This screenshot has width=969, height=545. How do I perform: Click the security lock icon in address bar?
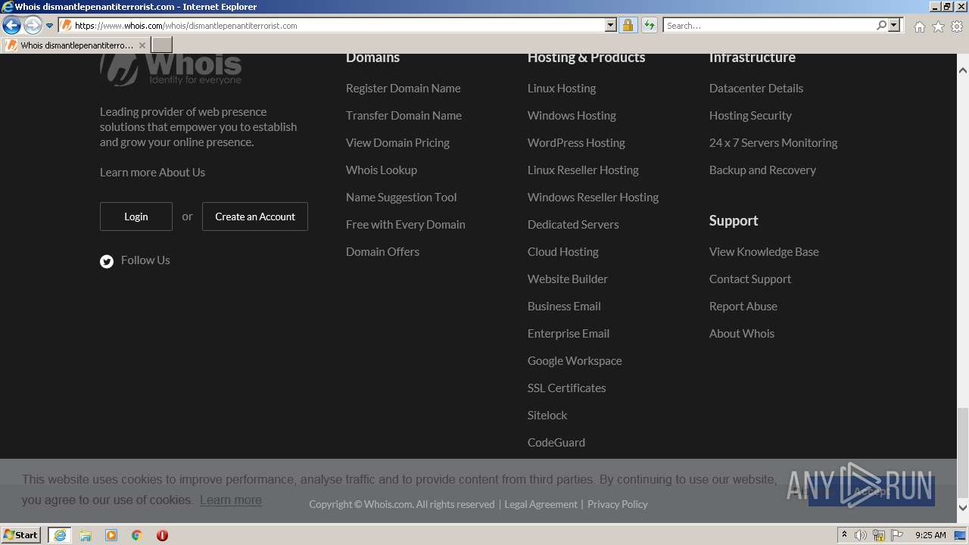tap(628, 26)
